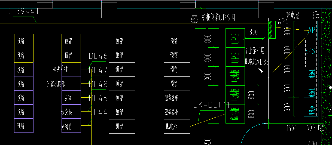Select the 软交换 cabinet label
The height and width of the screenshot is (145, 332).
[67, 112]
